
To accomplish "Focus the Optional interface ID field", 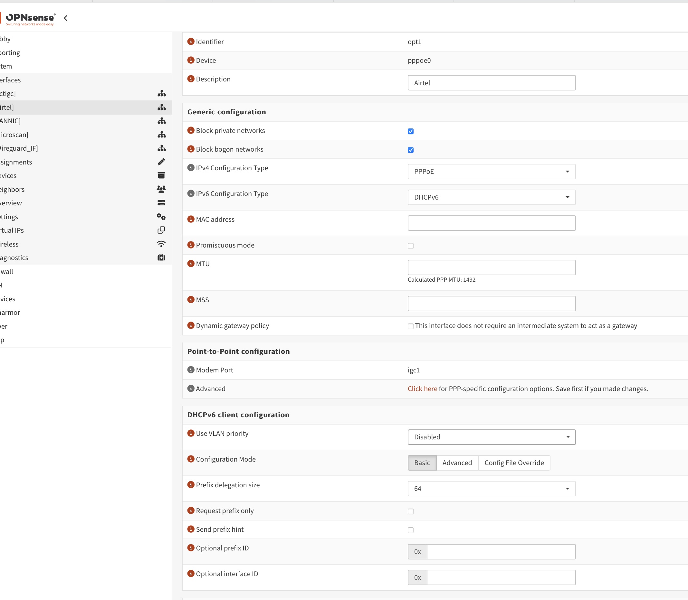I will click(x=501, y=577).
